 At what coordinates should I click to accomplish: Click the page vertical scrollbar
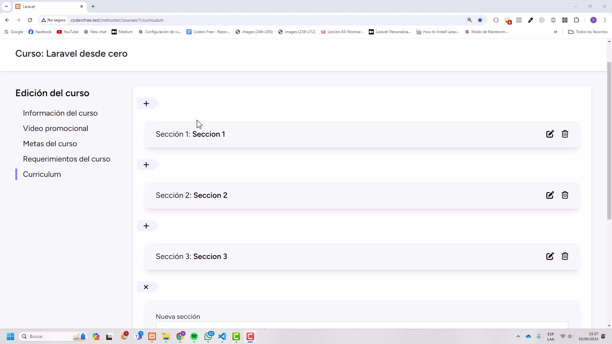609,140
